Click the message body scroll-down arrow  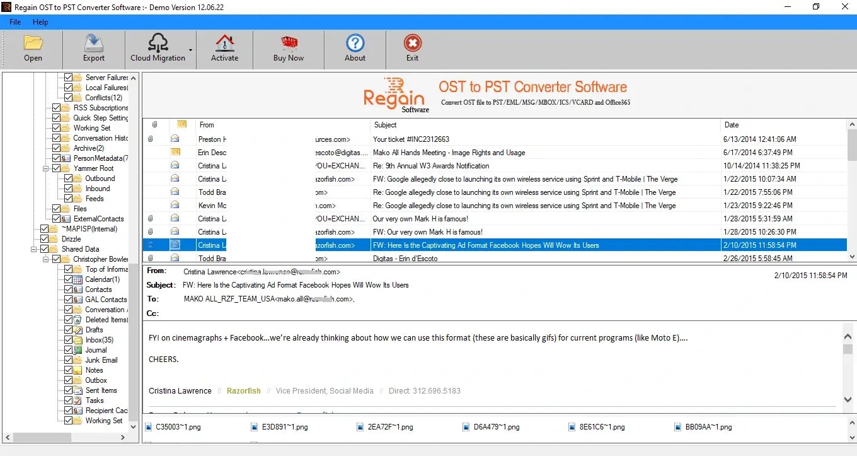click(x=848, y=400)
